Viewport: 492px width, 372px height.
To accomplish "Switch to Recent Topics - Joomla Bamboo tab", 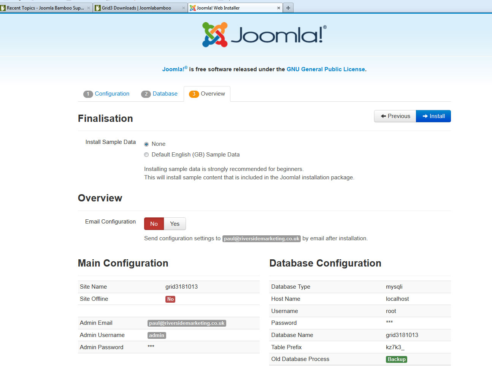I will 46,8.
